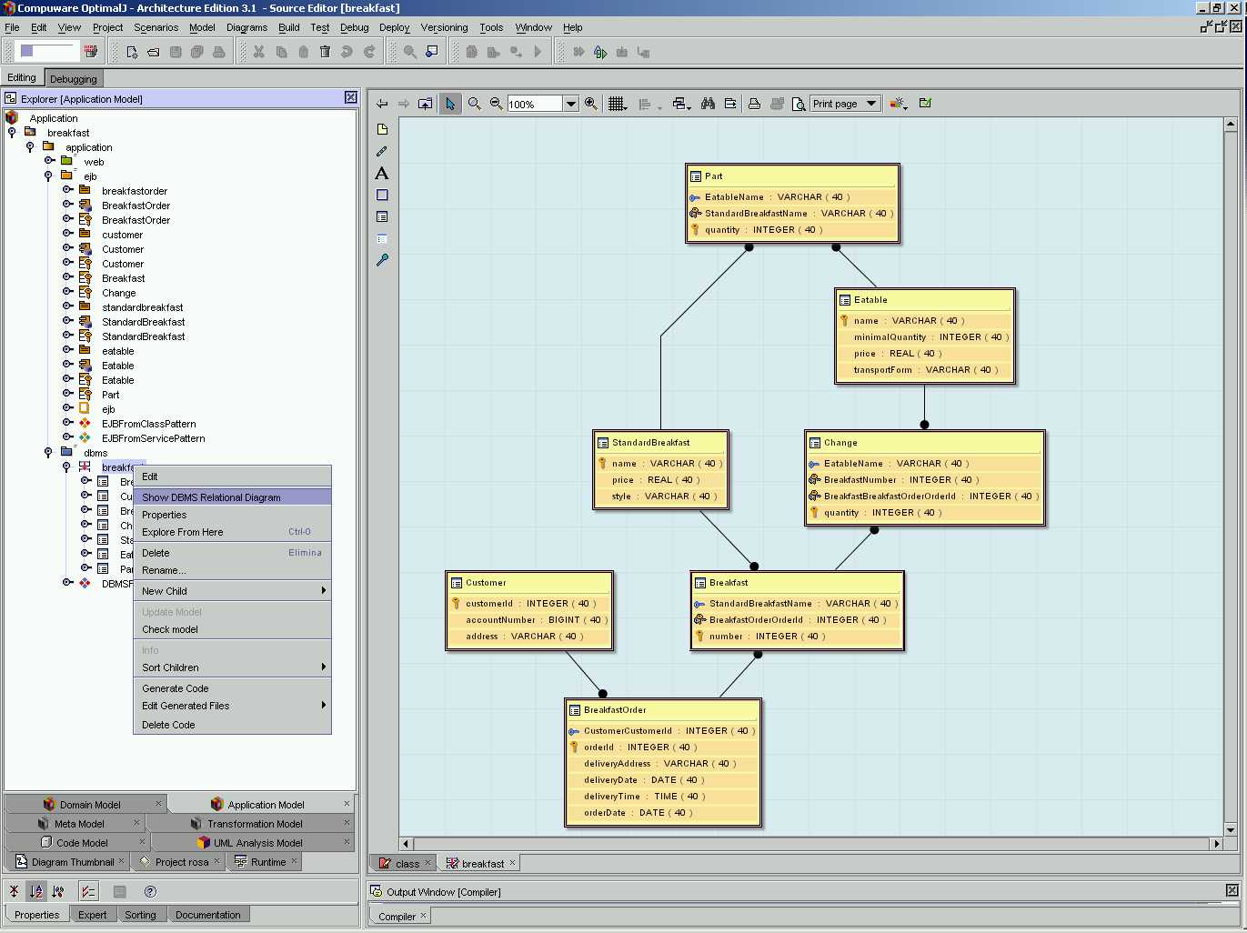Choose Check model from context menu

click(232, 629)
